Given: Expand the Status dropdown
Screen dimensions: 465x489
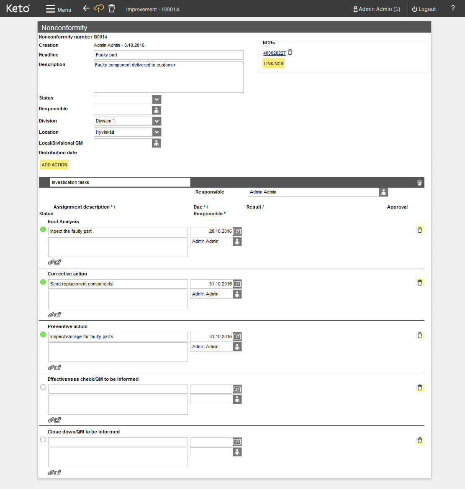Looking at the screenshot, I should coord(157,99).
